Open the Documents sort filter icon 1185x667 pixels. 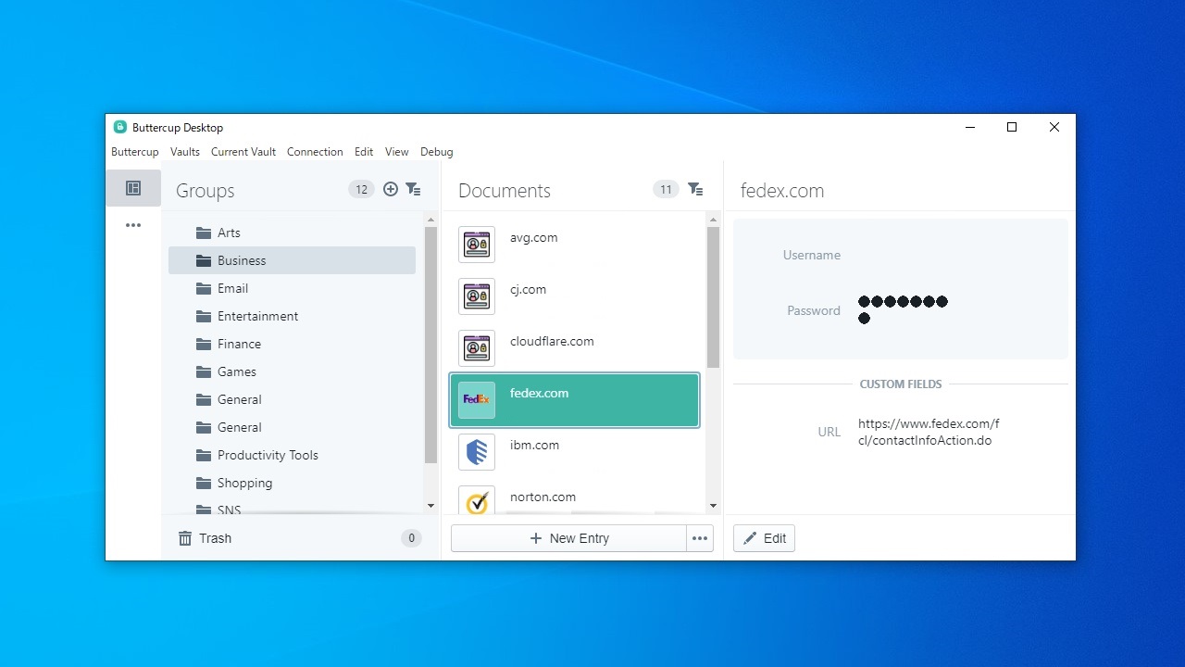(x=695, y=189)
